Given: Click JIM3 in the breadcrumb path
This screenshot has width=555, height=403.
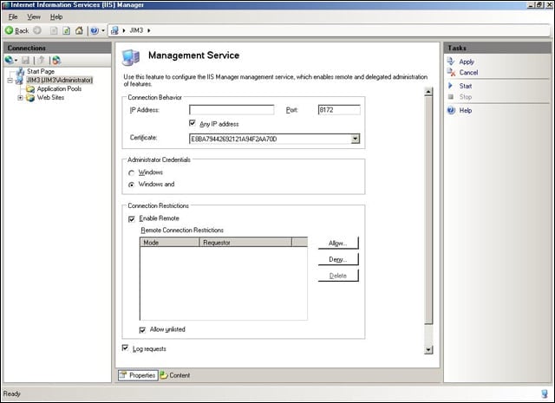Looking at the screenshot, I should point(136,30).
